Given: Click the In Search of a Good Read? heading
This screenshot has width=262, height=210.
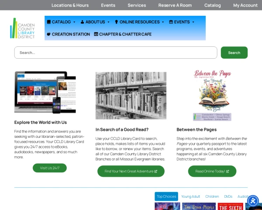Looking at the screenshot, I should (122, 129).
